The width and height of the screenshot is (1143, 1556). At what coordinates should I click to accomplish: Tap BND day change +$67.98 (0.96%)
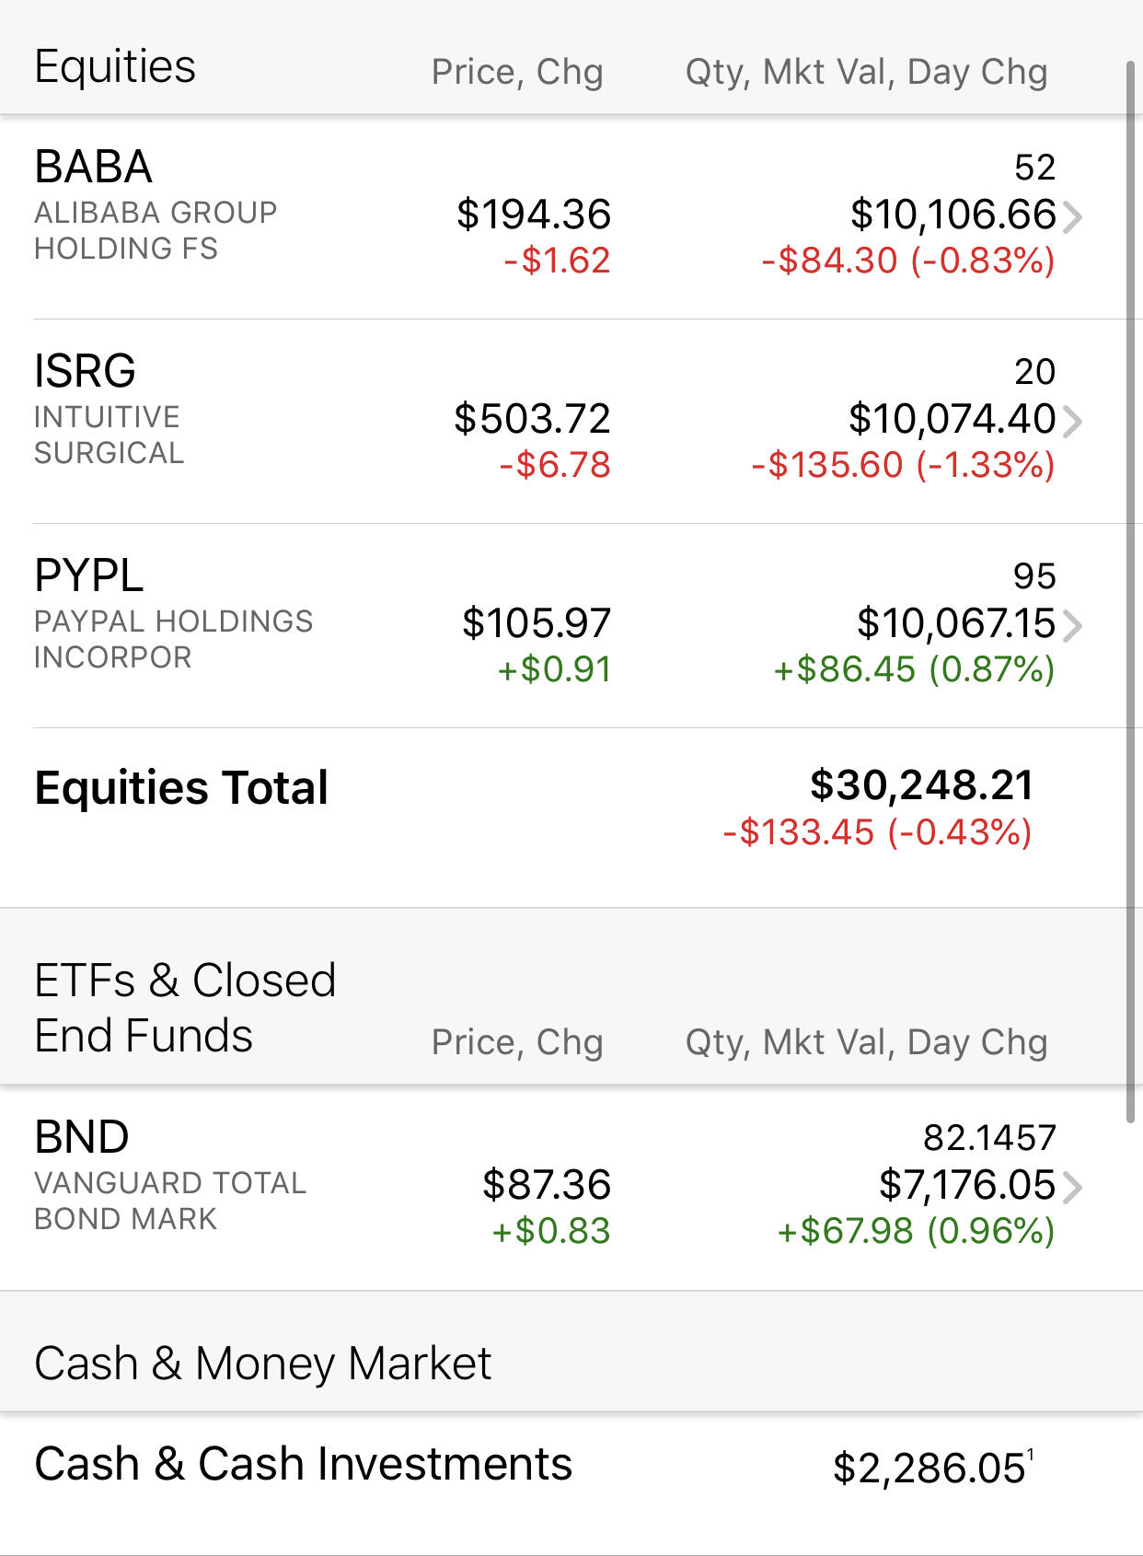point(916,1231)
